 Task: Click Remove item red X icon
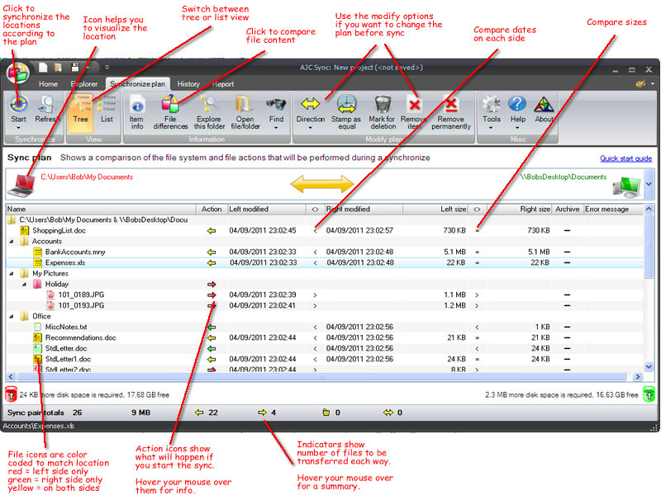coord(415,105)
